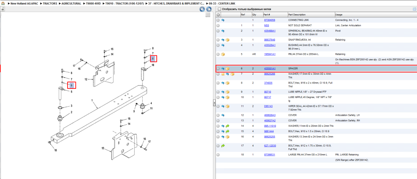
Task: Click the small square icon at diagram's top-right corner
Action: pyautogui.click(x=208, y=15)
